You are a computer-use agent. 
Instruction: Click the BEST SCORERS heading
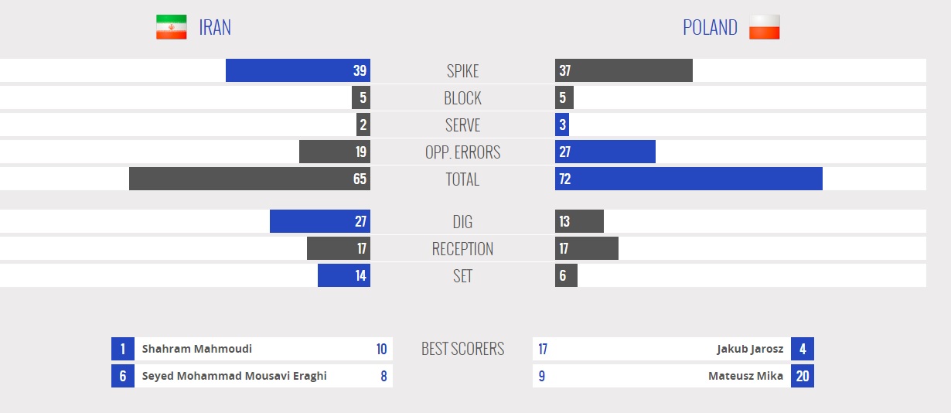pos(462,349)
